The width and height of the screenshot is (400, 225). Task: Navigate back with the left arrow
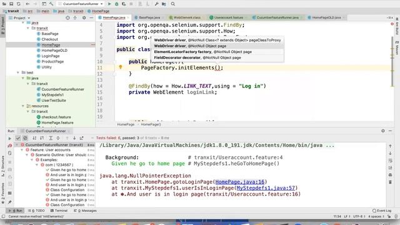click(27, 4)
